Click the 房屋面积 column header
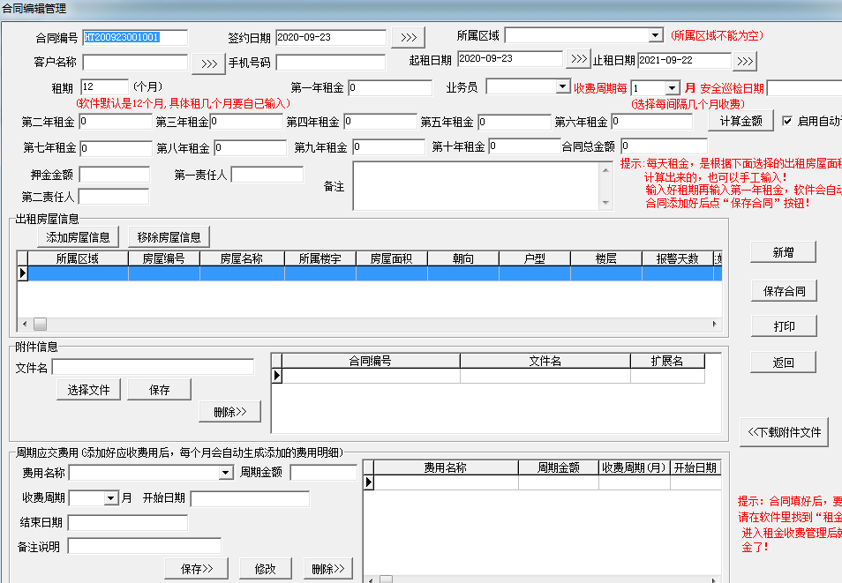 pos(392,258)
